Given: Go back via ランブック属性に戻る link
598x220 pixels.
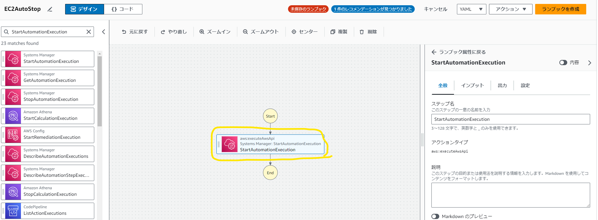Looking at the screenshot, I should pyautogui.click(x=459, y=52).
